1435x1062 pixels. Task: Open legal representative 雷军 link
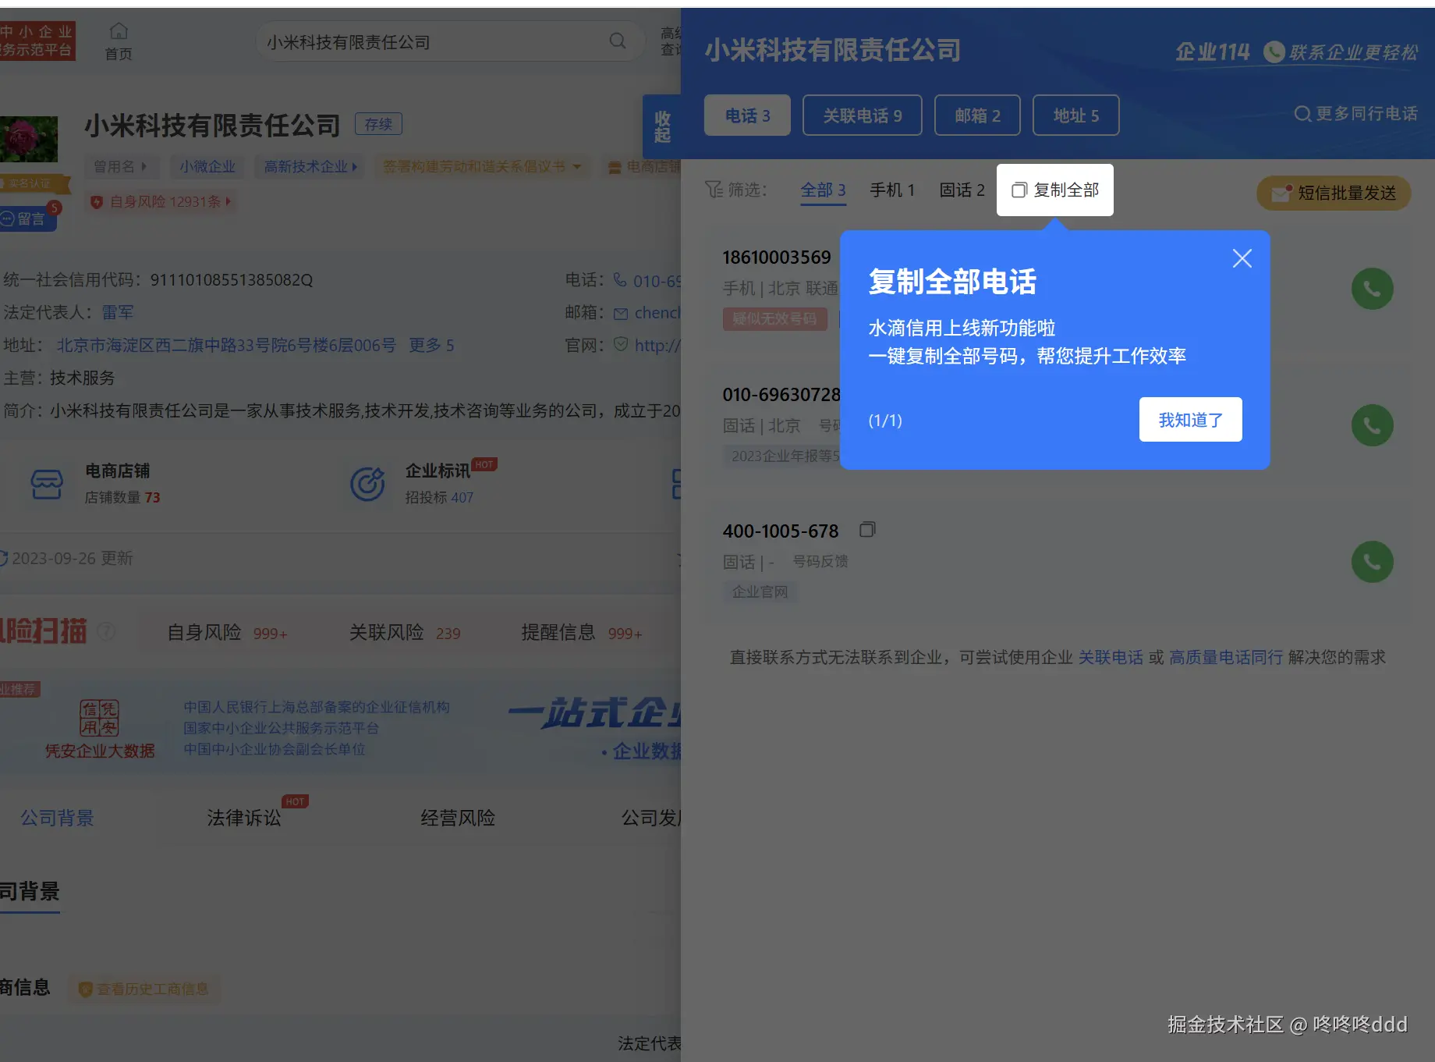[118, 312]
